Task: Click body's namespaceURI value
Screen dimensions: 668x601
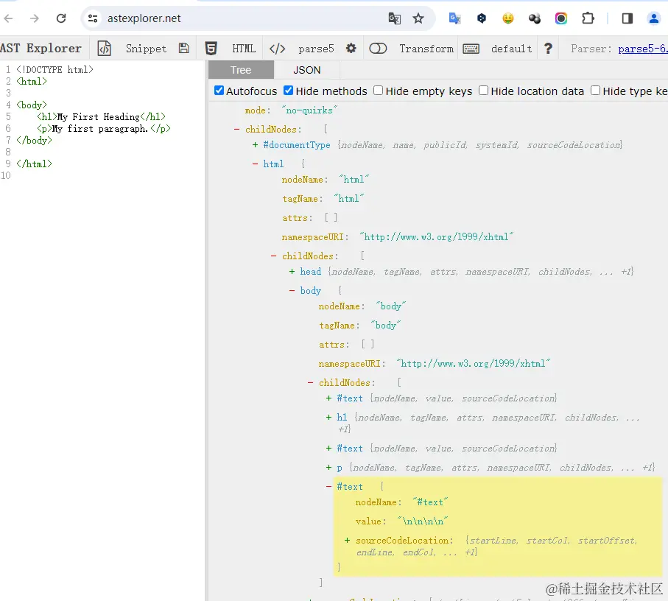Action: 474,363
